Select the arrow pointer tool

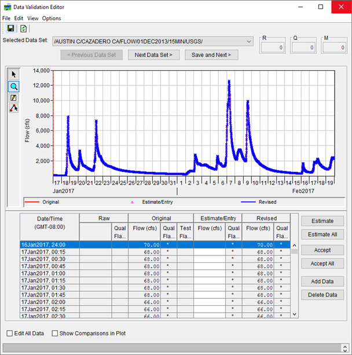pyautogui.click(x=14, y=74)
